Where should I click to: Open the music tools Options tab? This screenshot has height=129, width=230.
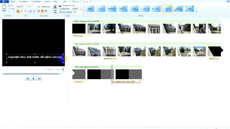[75, 1]
